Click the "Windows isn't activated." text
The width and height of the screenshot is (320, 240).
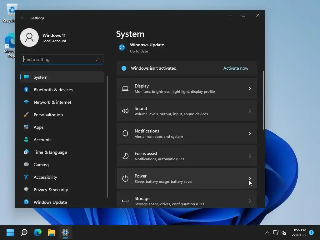pos(154,68)
